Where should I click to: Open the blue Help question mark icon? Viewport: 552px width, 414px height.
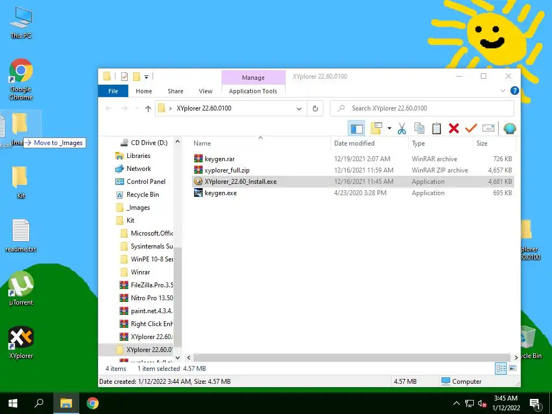point(514,91)
